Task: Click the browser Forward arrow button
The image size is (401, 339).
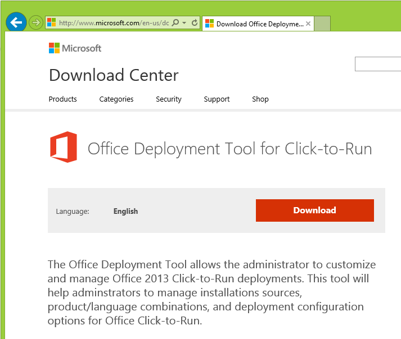Action: pyautogui.click(x=35, y=22)
